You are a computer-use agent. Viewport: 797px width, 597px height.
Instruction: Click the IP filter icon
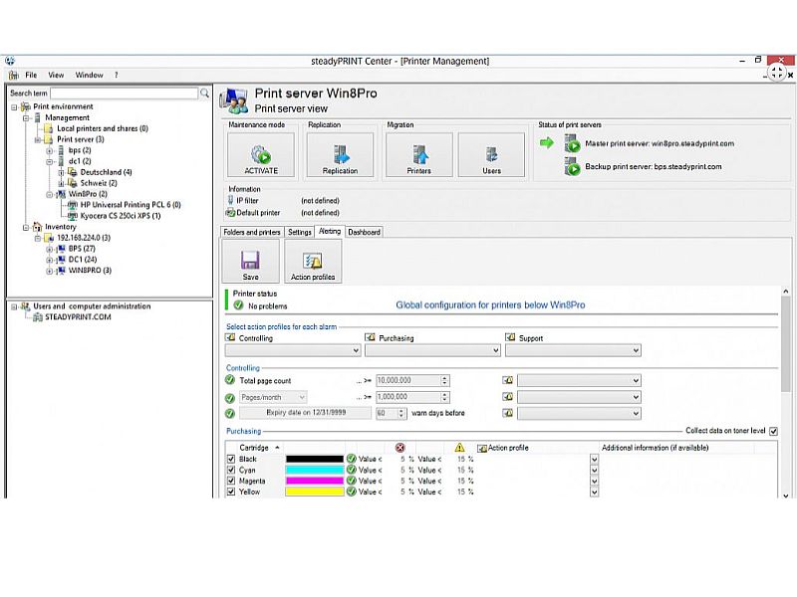pos(230,201)
